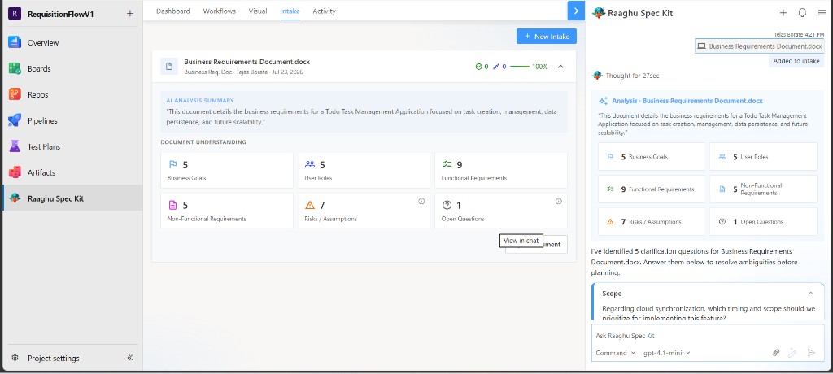
Task: Click info icon on Risks / Assumptions card
Action: 421,202
